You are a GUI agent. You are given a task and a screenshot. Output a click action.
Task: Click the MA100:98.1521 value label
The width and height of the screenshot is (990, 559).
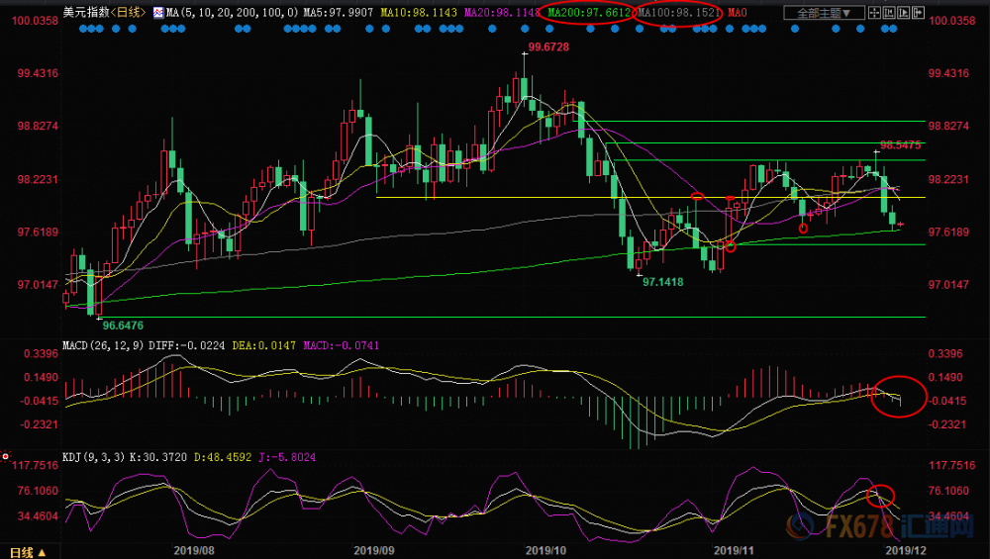[679, 12]
